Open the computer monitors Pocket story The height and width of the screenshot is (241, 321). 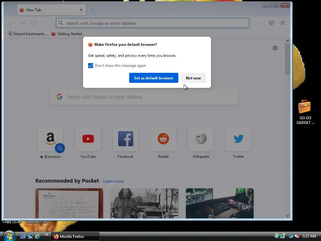pyautogui.click(x=220, y=203)
